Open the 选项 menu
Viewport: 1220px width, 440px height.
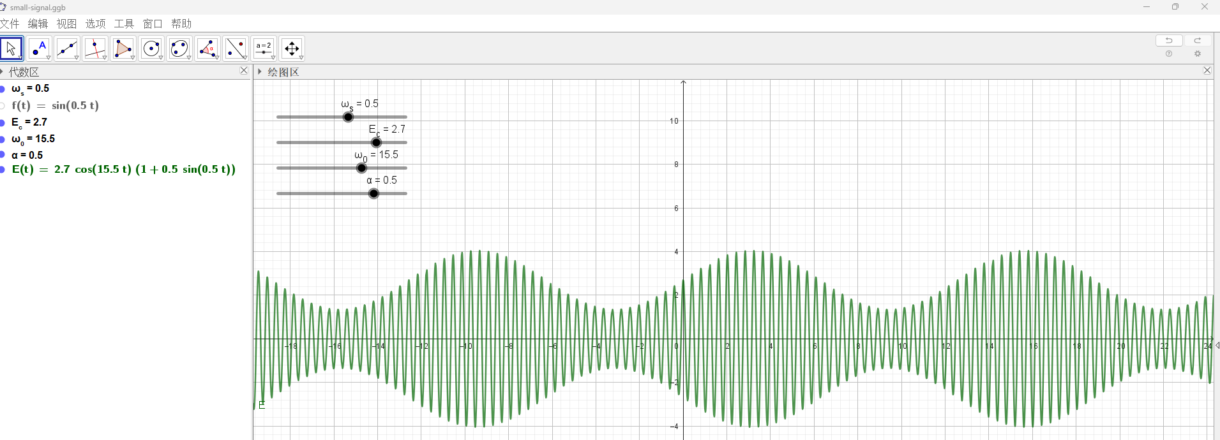[x=96, y=24]
